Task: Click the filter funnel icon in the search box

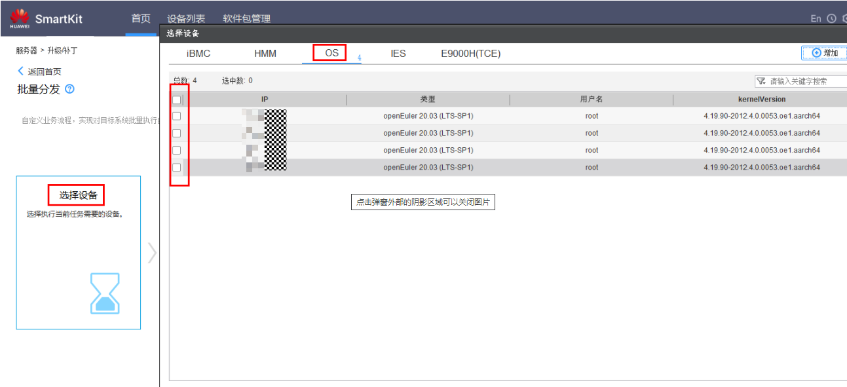Action: click(761, 81)
